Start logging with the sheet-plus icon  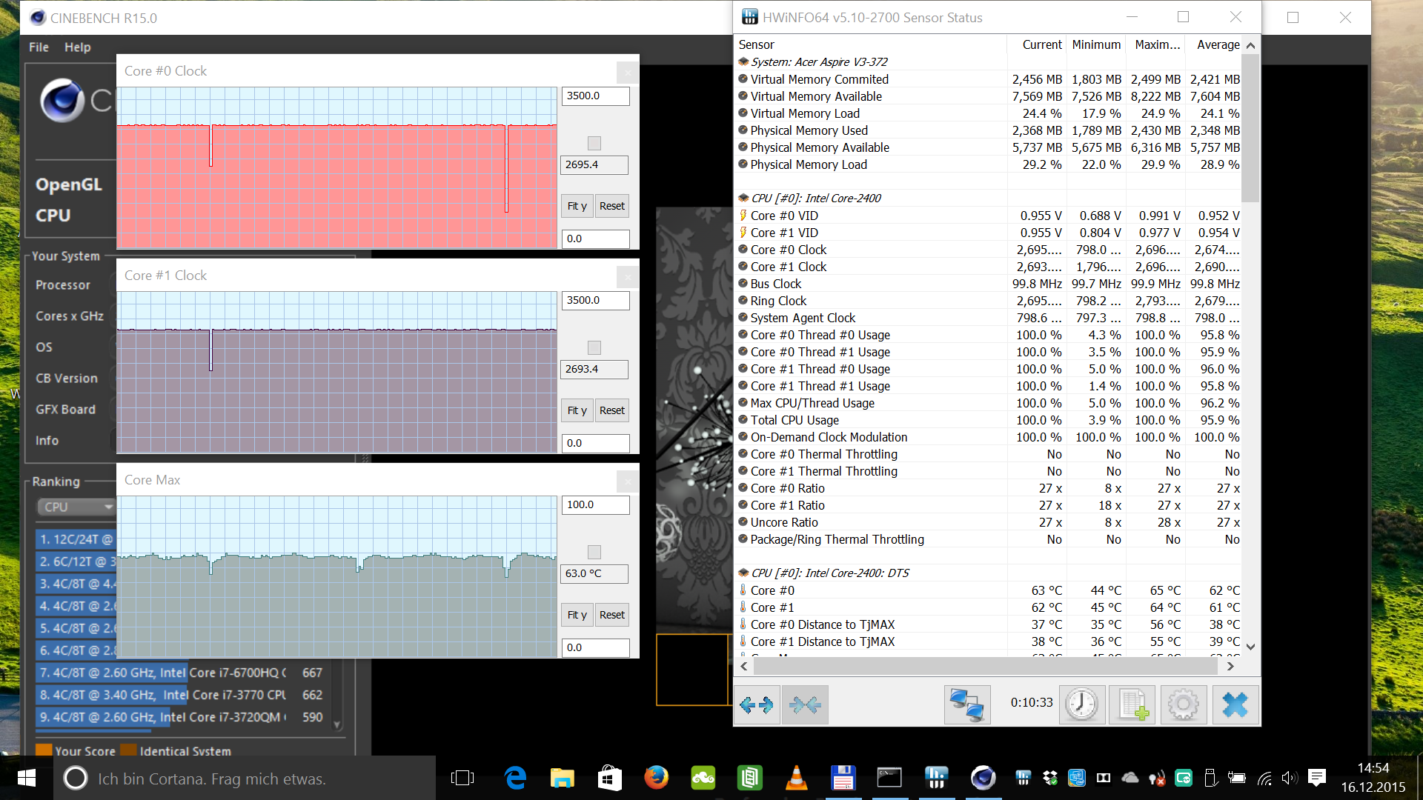(1132, 704)
